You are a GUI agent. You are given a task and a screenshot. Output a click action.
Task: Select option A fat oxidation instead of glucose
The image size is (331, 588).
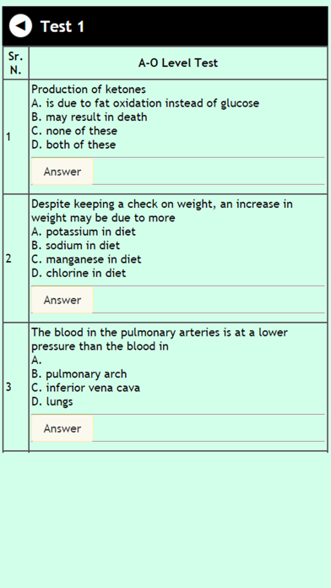145,103
